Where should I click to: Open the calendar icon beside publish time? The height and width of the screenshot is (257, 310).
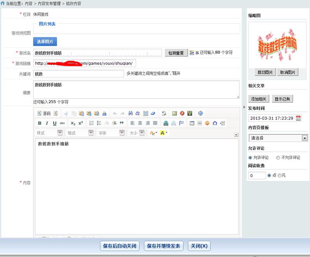point(298,118)
